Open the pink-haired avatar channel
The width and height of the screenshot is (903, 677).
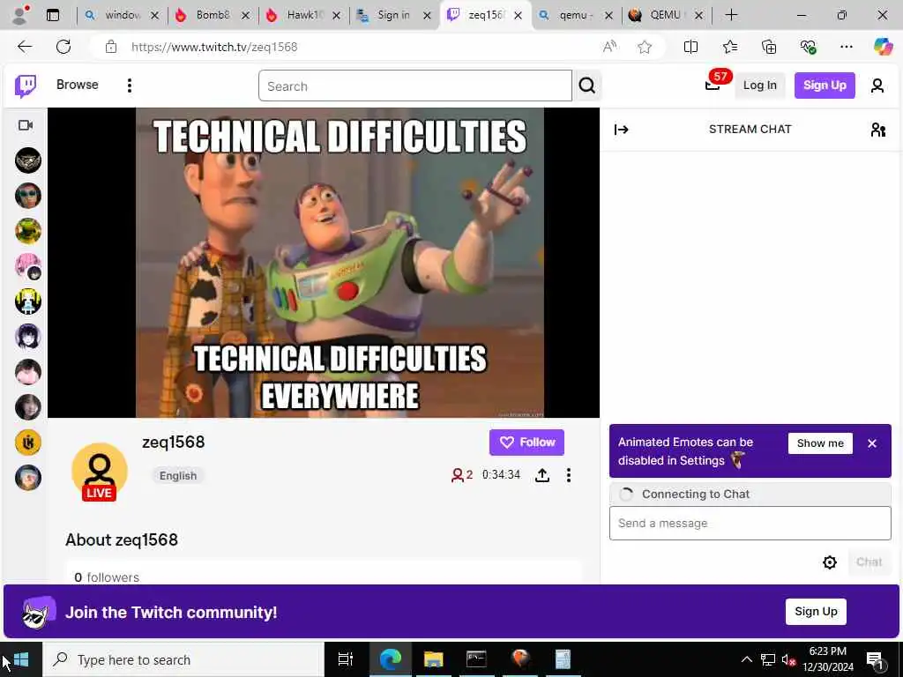[28, 266]
